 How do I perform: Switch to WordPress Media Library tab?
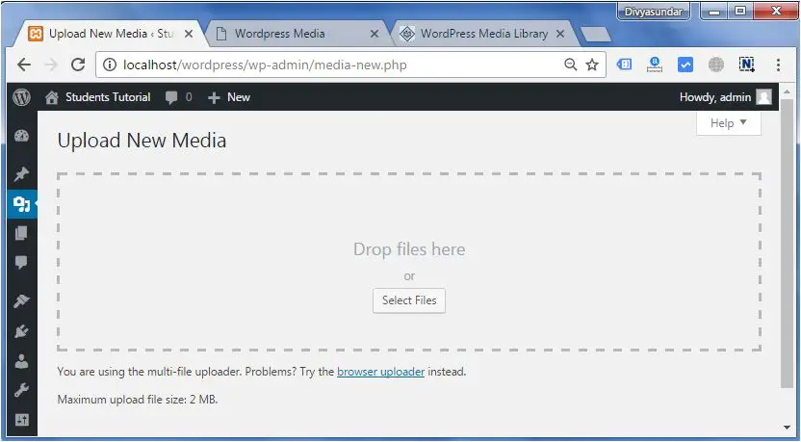click(483, 34)
